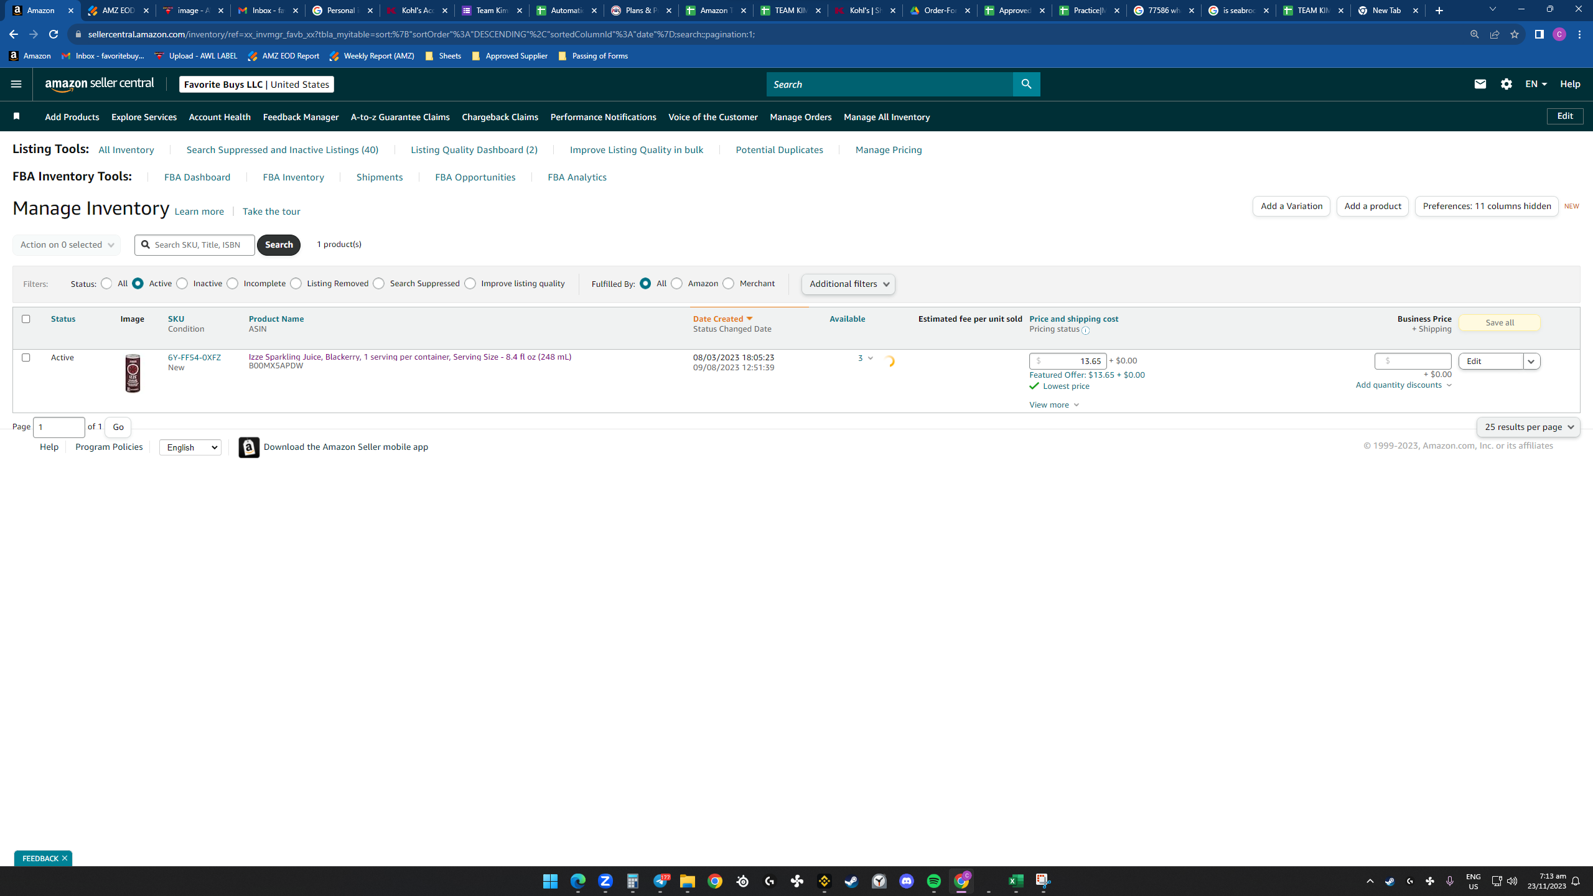Check the select-all checkbox in table header

[26, 319]
